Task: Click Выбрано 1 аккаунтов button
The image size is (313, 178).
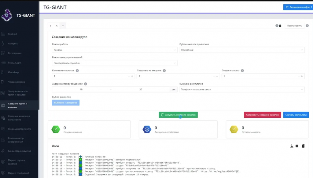Action: 66,103
